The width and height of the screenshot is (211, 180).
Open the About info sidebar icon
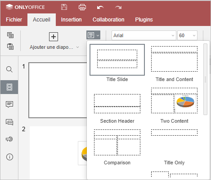(x=9, y=157)
